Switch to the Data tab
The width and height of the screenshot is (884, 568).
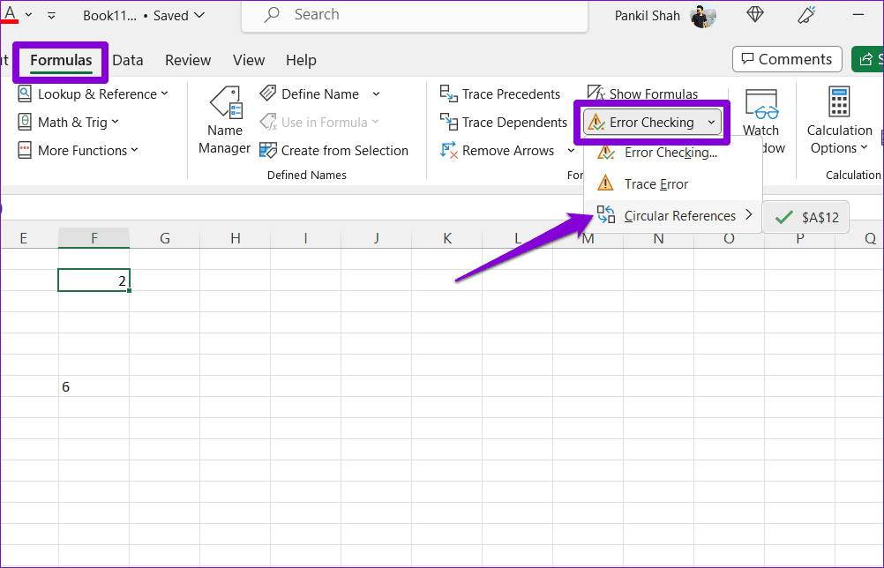point(128,60)
